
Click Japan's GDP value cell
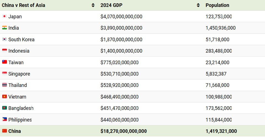click(x=121, y=17)
